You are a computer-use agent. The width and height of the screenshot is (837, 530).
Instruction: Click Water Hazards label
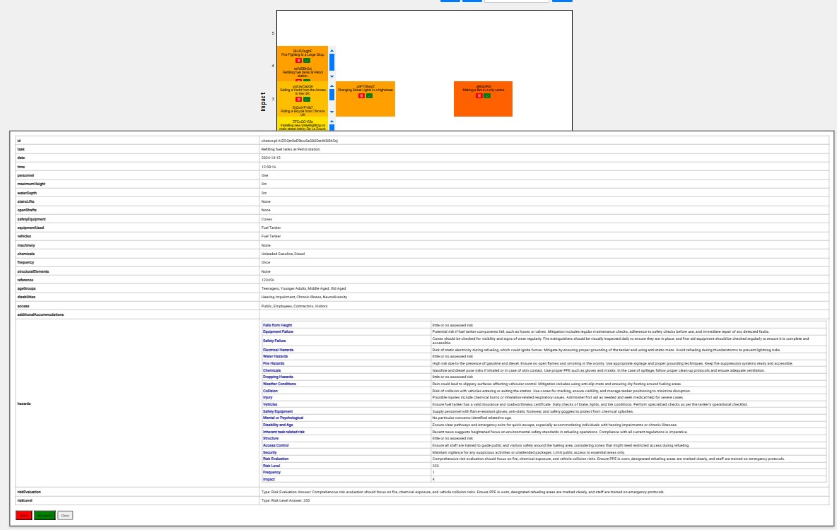pos(276,356)
